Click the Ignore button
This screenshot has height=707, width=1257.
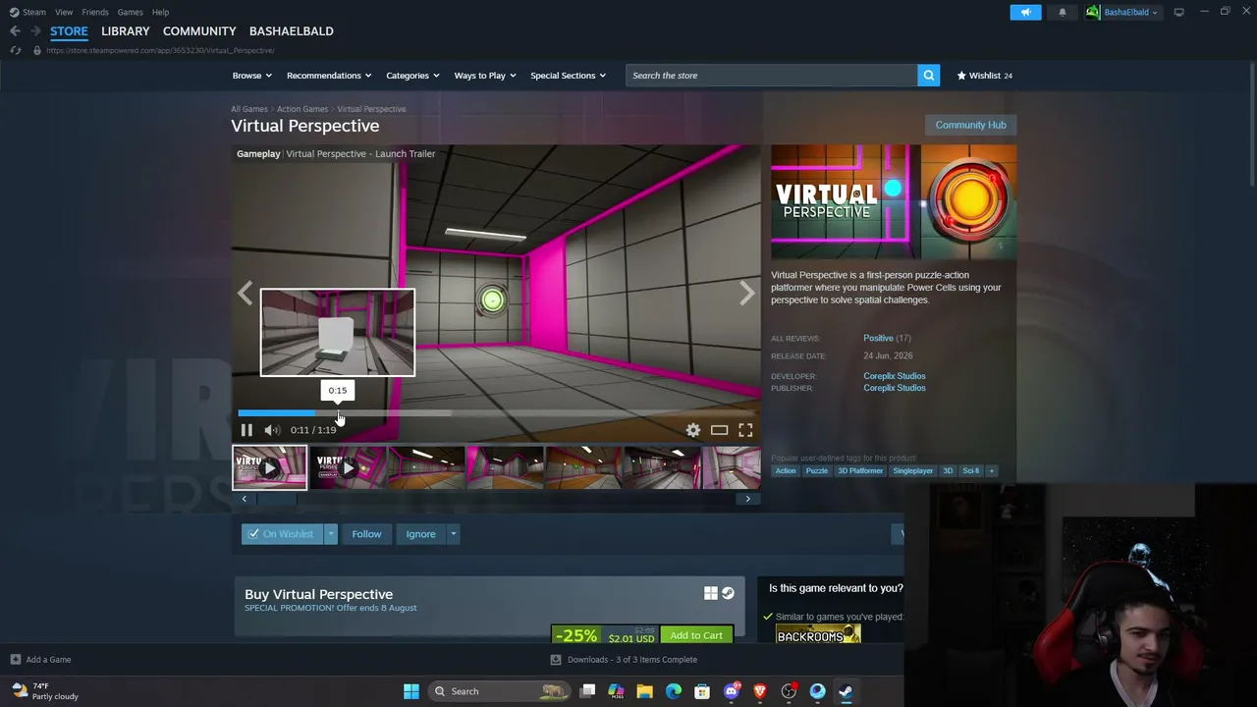tap(420, 534)
